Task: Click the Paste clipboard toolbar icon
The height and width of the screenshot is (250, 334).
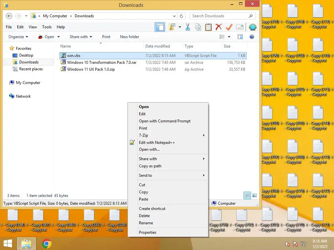Action: tap(208, 27)
